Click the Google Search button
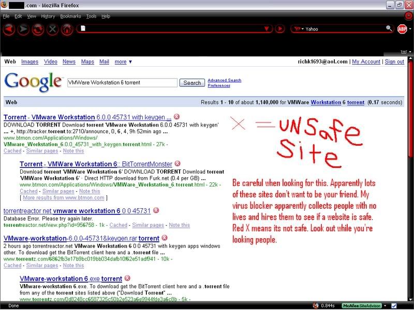The width and height of the screenshot is (414, 310). click(192, 83)
